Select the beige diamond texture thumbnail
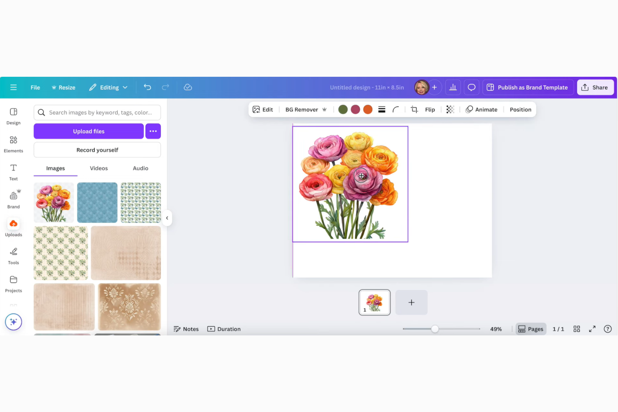The image size is (618, 412). 126,253
